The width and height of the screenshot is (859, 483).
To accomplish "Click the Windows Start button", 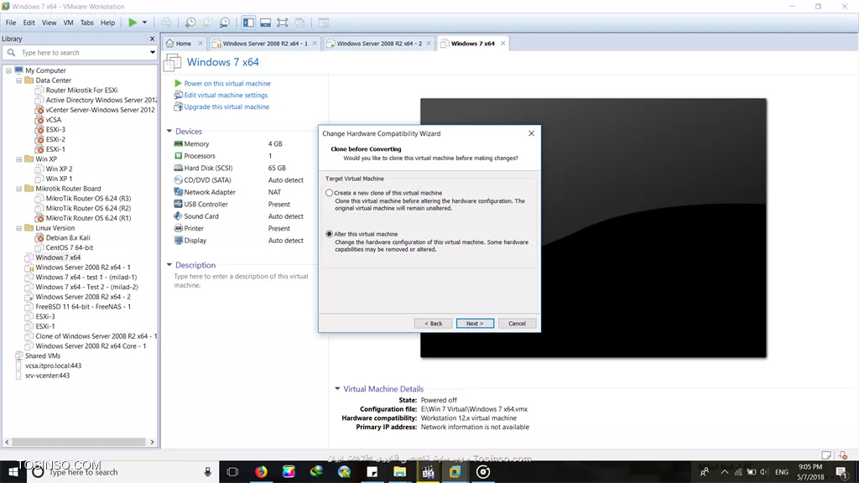I will (x=13, y=472).
